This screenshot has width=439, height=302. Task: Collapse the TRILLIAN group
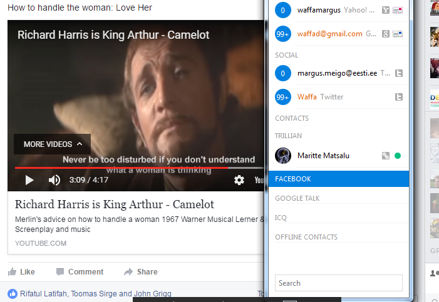[x=288, y=136]
